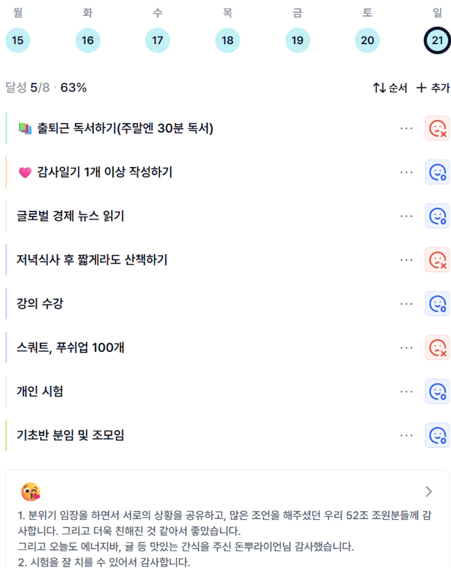451x568 pixels.
Task: Click the kissing face emoji on journal card
Action: pyautogui.click(x=31, y=492)
